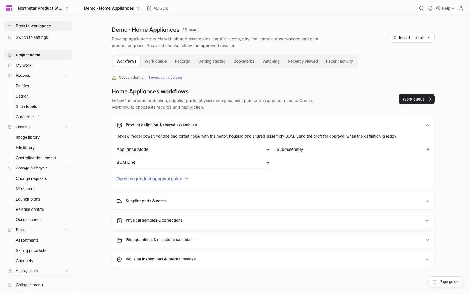Open the Import / export dropdown
The image size is (470, 294).
[412, 37]
